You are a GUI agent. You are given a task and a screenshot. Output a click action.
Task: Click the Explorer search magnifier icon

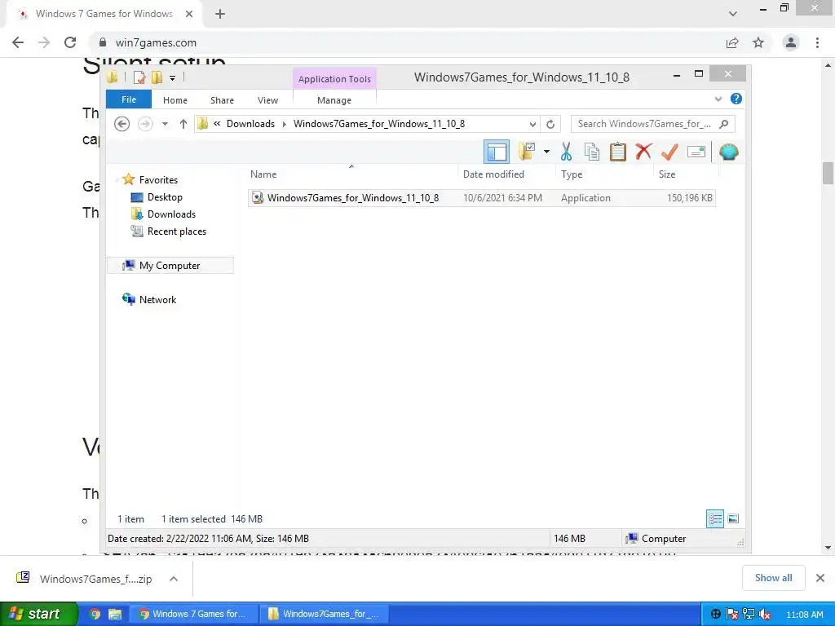click(724, 124)
